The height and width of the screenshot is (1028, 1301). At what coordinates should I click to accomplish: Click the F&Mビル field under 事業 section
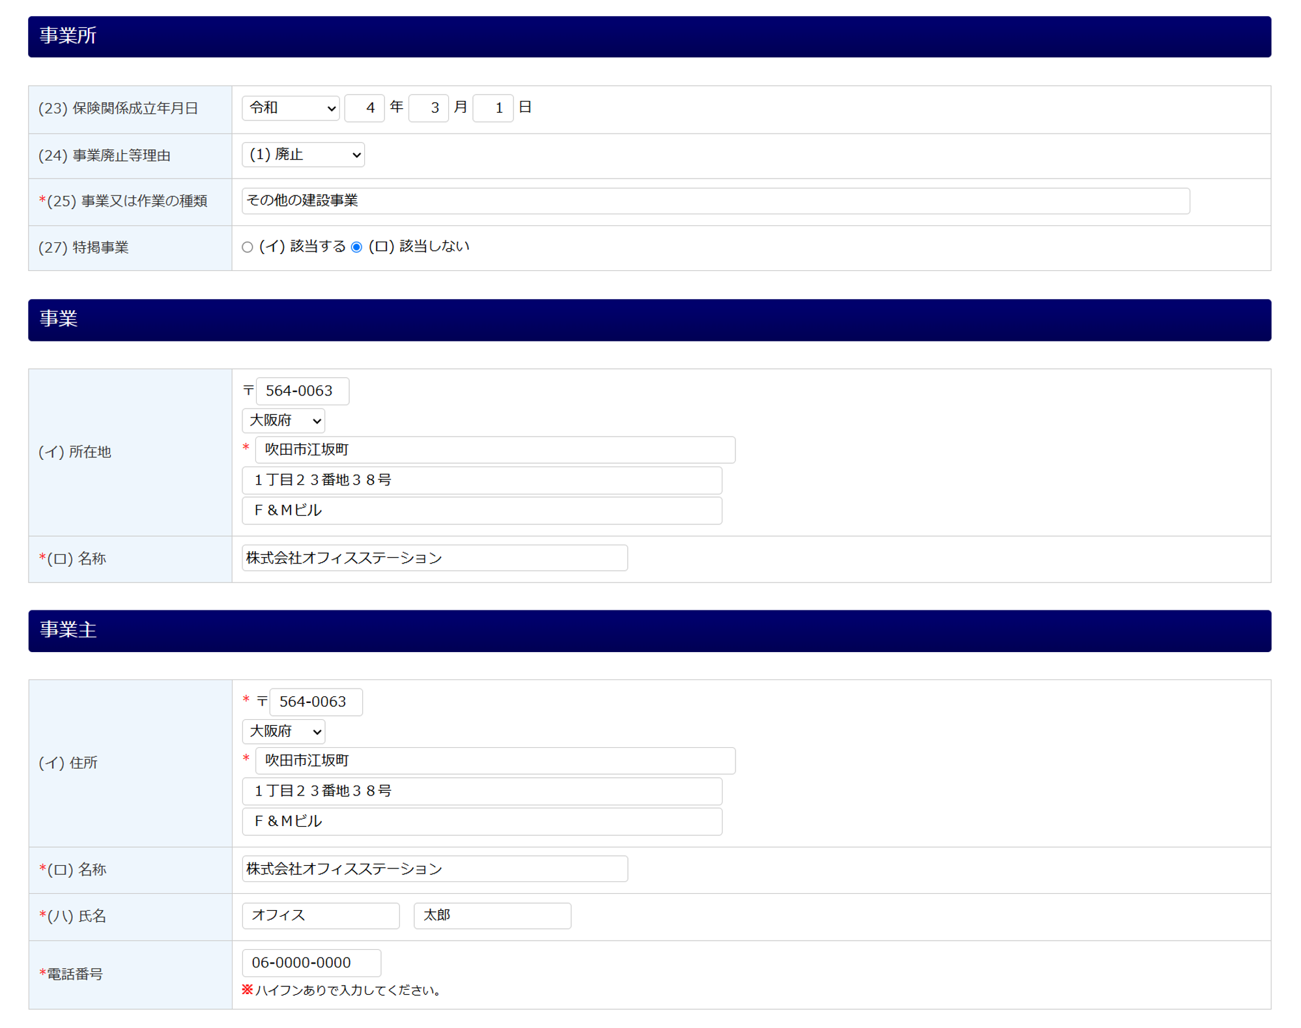(x=481, y=511)
